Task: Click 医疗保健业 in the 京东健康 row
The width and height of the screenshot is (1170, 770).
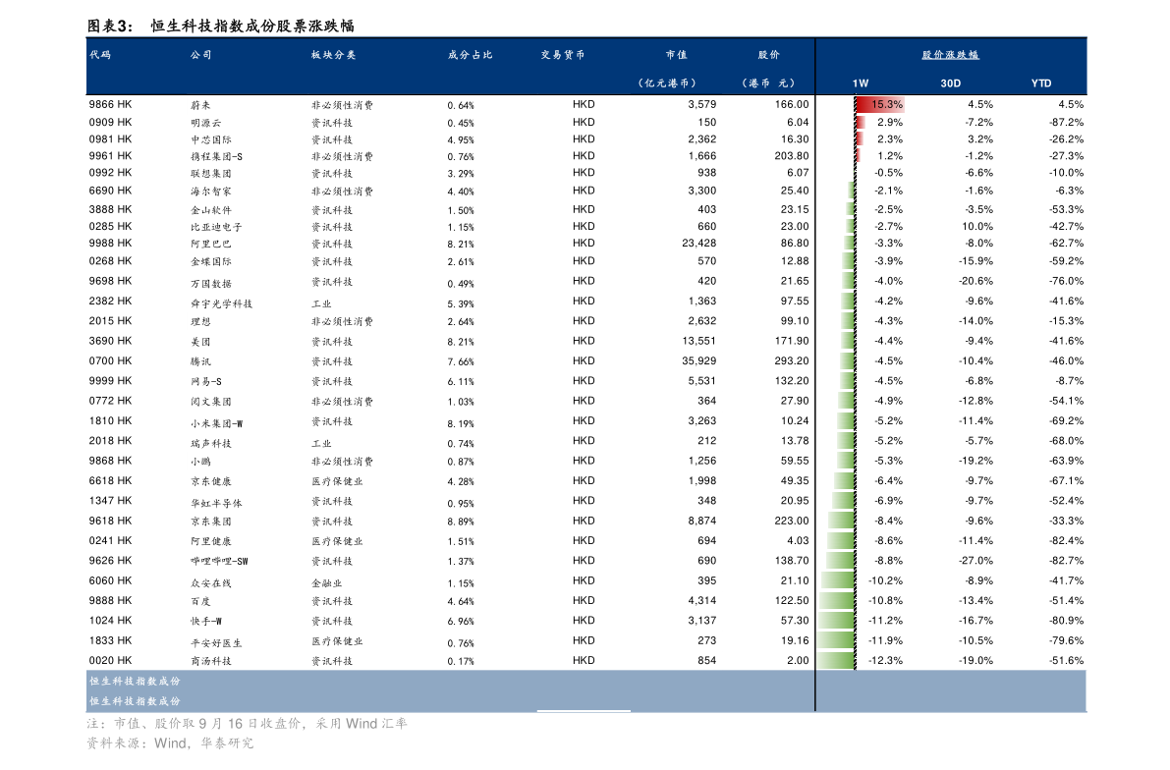Action: click(x=337, y=481)
